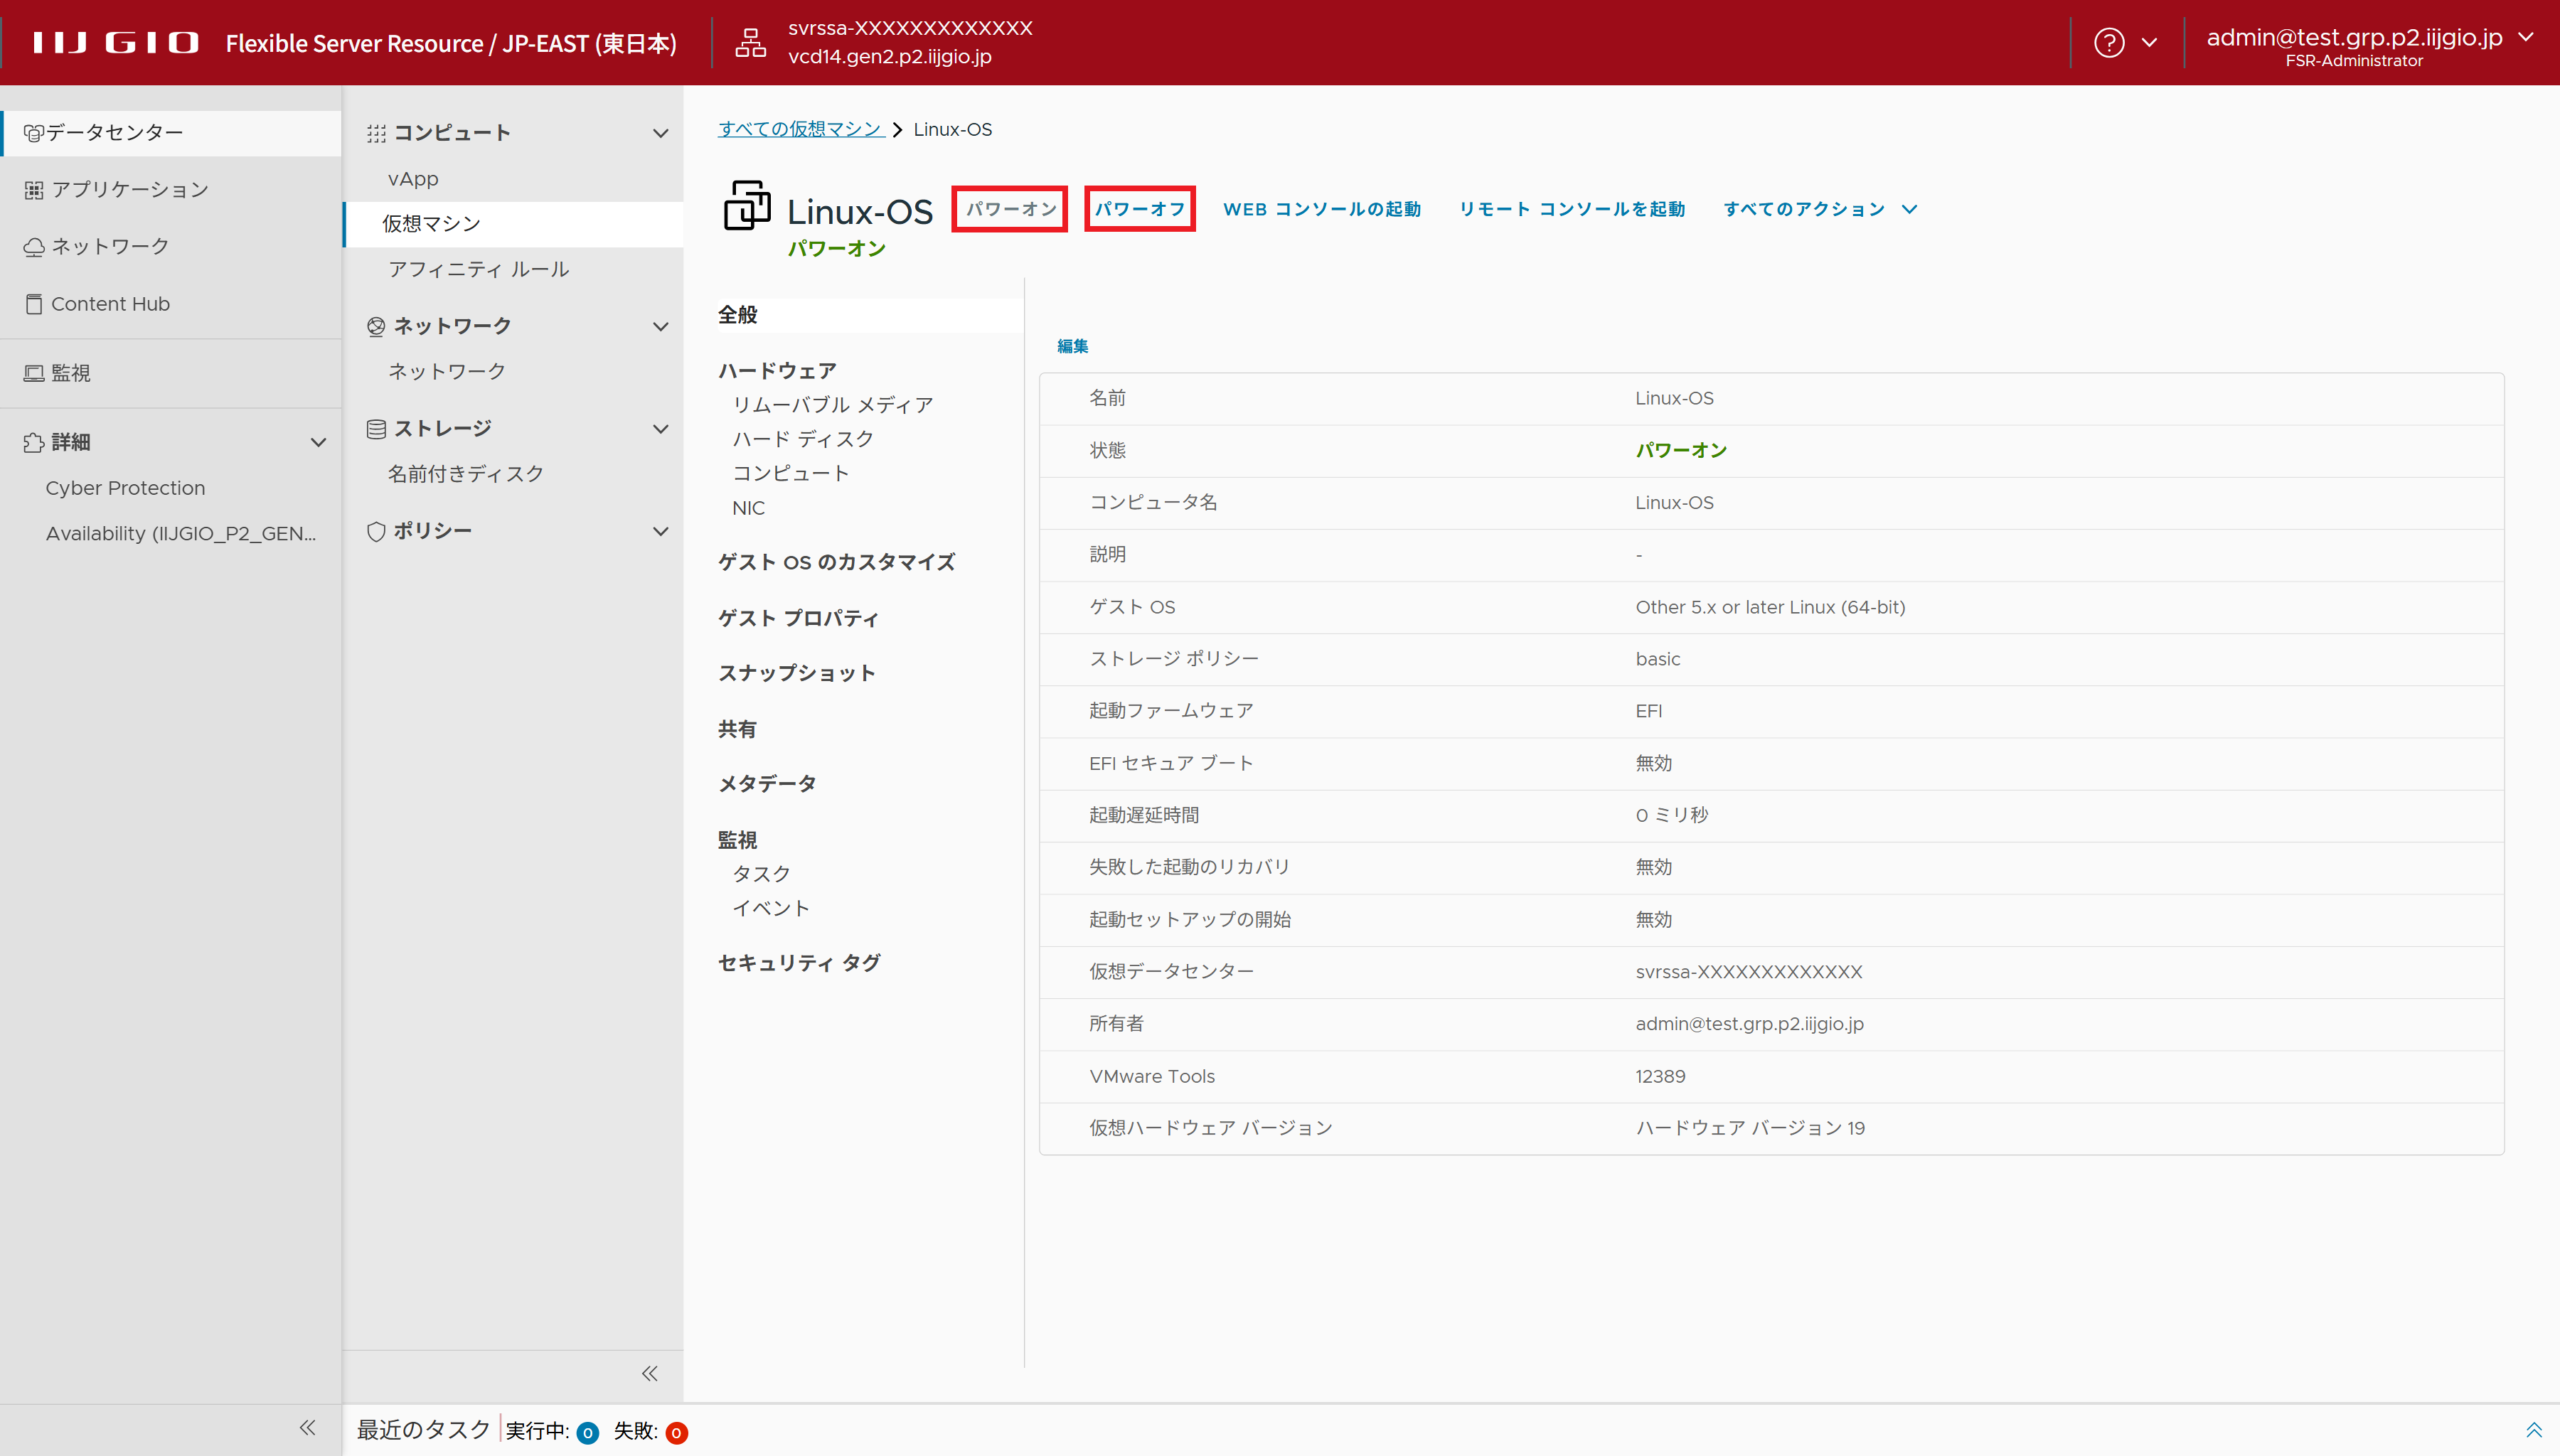Open the 監視 monitoring sidebar item

pyautogui.click(x=70, y=373)
